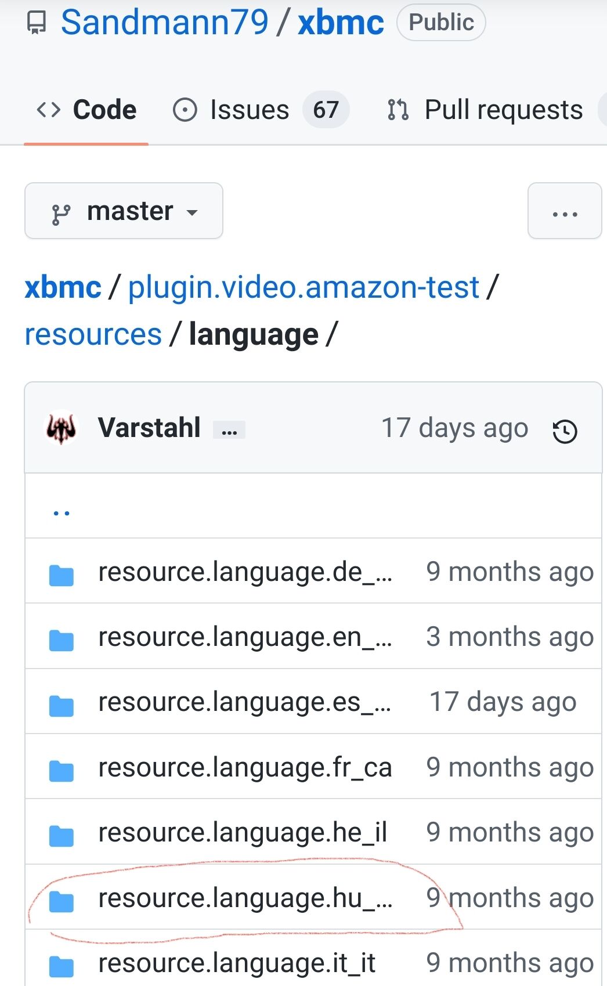Click the git branch icon on master button

[x=61, y=214]
